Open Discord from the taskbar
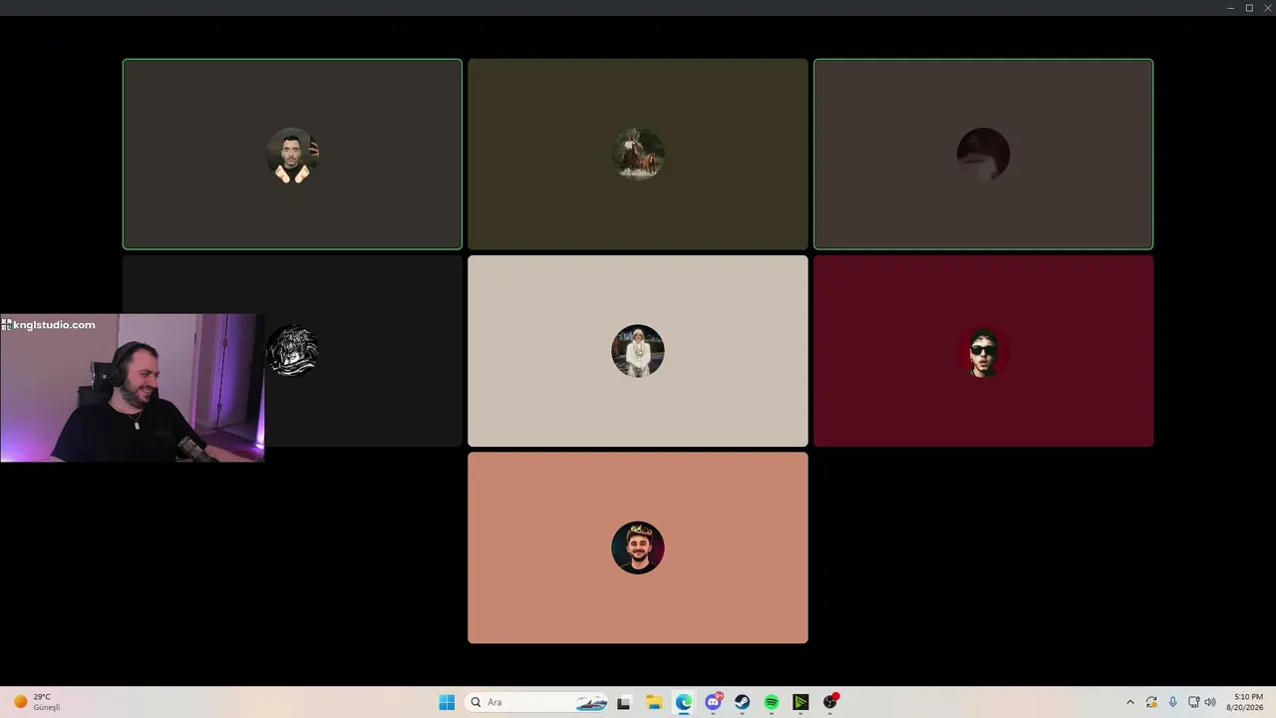Image resolution: width=1276 pixels, height=718 pixels. [x=713, y=702]
